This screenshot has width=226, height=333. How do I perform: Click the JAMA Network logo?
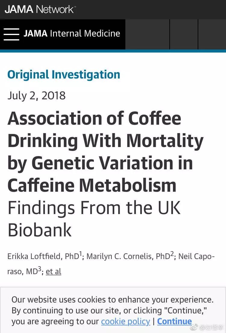40,9
